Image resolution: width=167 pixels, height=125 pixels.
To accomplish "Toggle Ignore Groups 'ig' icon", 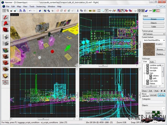I will pos(52,11).
